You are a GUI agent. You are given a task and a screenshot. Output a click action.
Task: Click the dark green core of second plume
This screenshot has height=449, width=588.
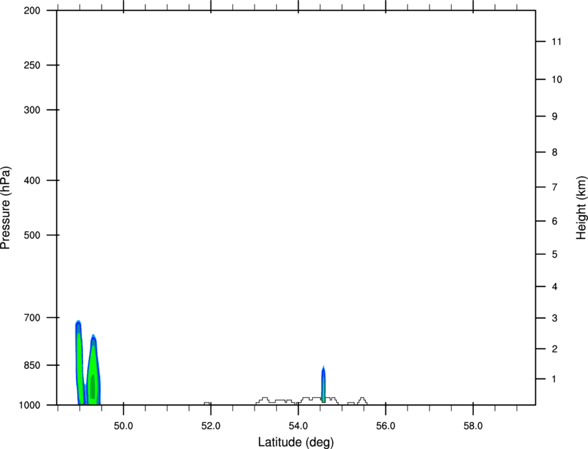(x=93, y=385)
